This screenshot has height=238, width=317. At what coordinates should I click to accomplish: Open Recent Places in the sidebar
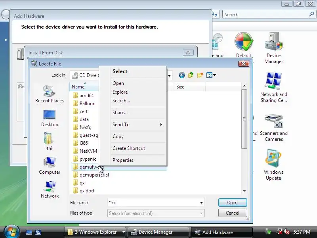[49, 94]
